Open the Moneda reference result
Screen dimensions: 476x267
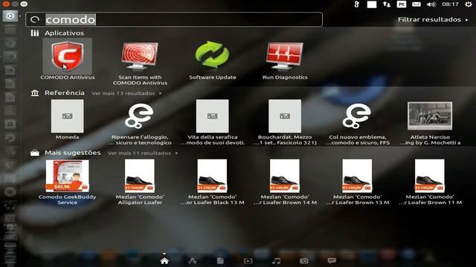coord(68,119)
